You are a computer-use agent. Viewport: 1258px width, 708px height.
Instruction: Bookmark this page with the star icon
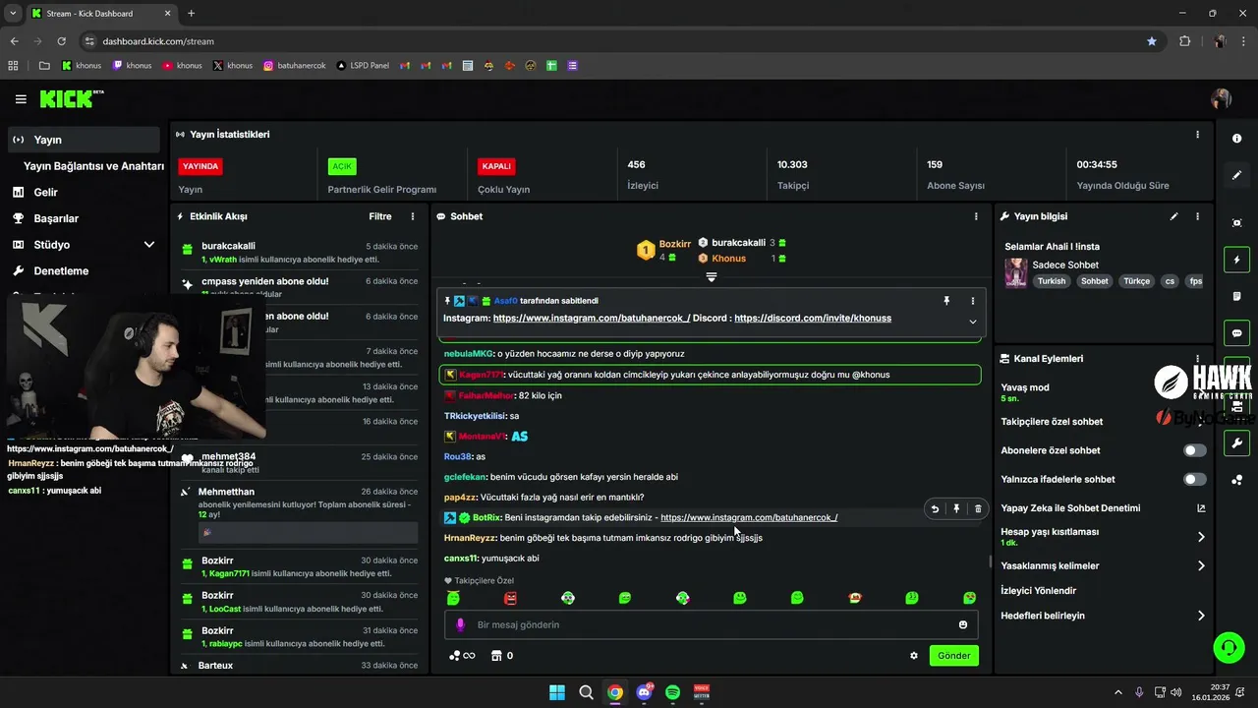pyautogui.click(x=1152, y=41)
